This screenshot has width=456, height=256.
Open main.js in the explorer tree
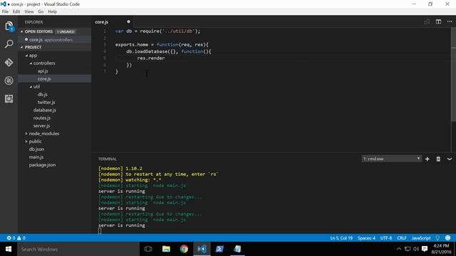[36, 157]
